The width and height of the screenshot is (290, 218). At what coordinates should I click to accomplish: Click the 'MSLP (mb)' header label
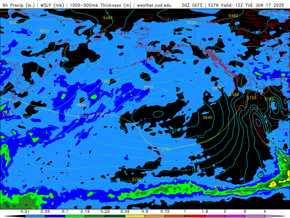click(52, 5)
